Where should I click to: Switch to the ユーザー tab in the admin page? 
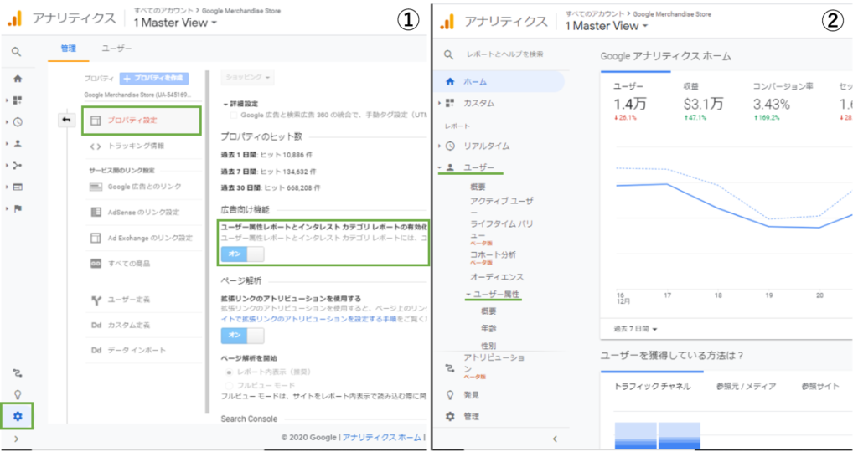click(x=116, y=48)
